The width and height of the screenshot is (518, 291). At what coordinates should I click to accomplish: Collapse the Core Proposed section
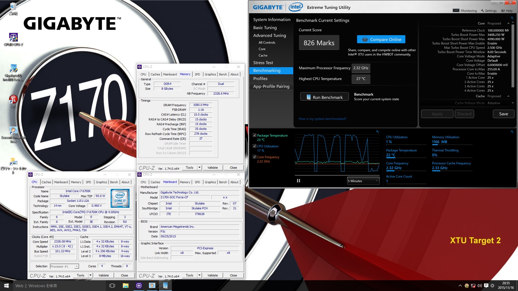tap(508, 23)
